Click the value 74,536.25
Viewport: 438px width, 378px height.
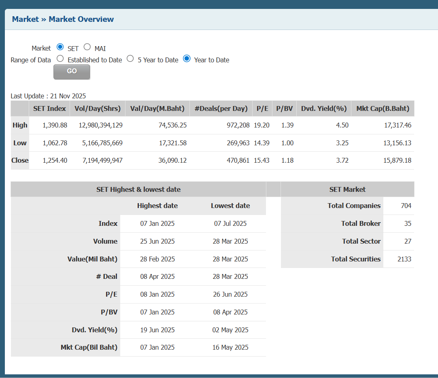point(172,125)
